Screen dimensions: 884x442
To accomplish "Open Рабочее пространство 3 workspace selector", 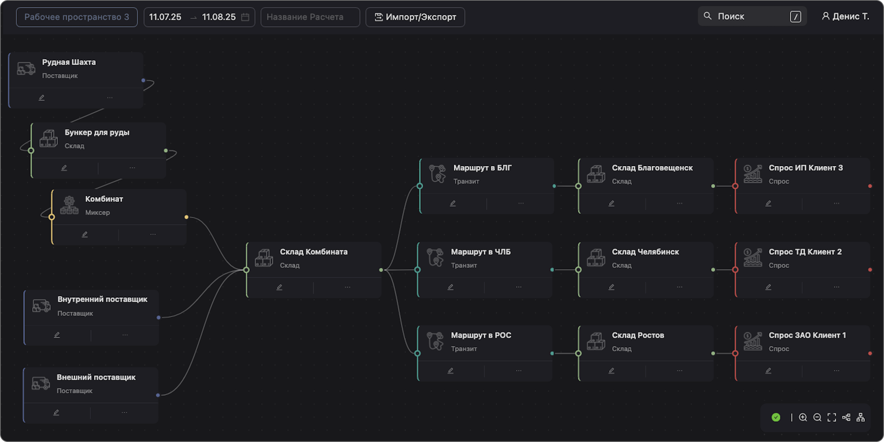I will 77,17.
